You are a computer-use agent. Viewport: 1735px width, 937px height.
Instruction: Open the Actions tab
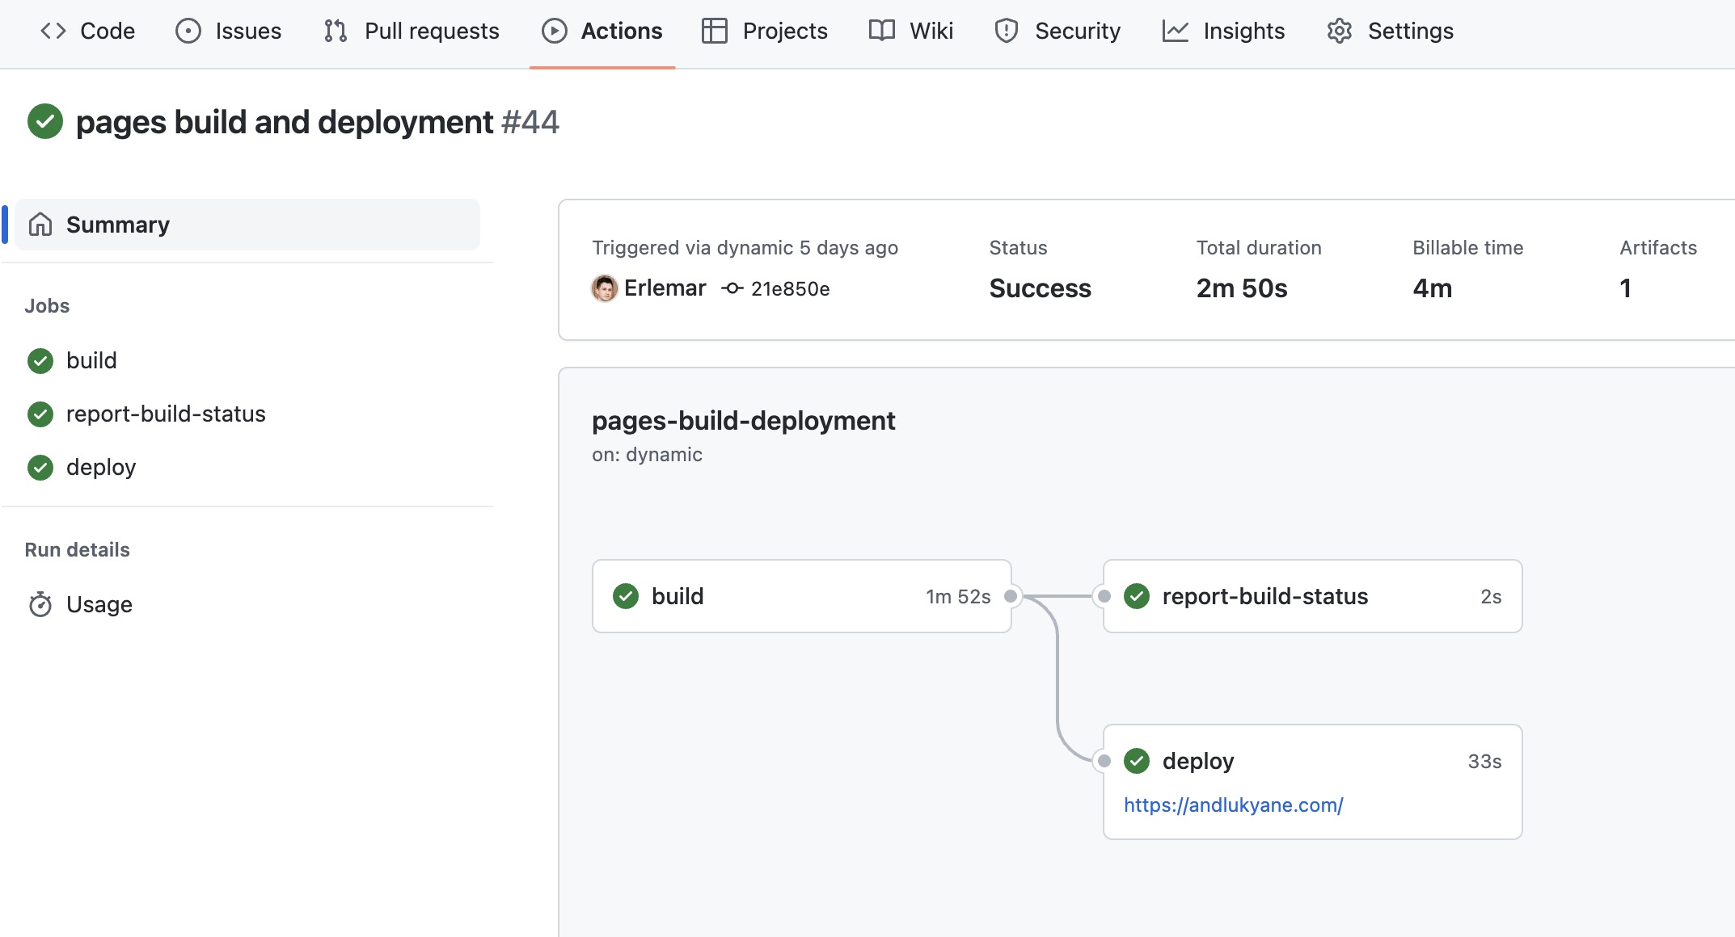[x=602, y=31]
